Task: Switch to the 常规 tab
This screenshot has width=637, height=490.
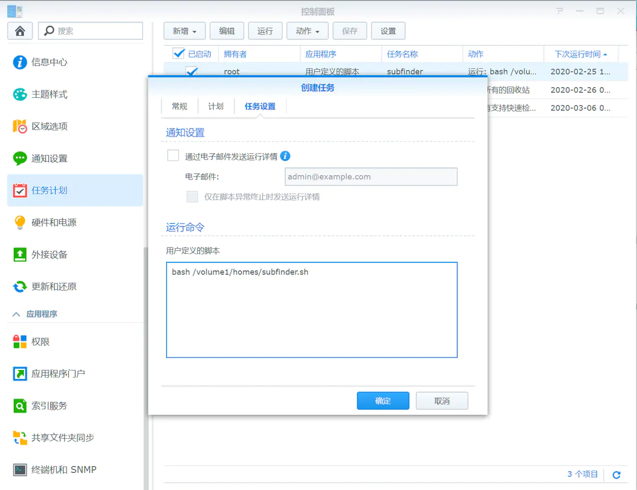Action: tap(180, 106)
